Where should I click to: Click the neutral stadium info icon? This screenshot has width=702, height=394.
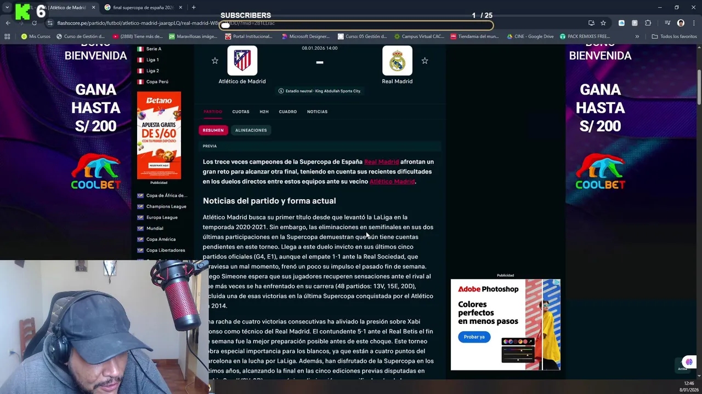click(281, 91)
